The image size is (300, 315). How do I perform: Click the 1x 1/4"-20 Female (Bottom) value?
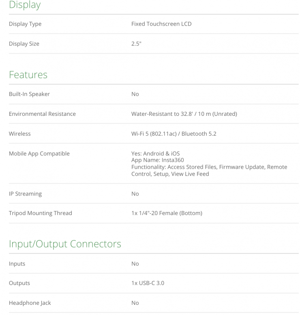pyautogui.click(x=167, y=213)
